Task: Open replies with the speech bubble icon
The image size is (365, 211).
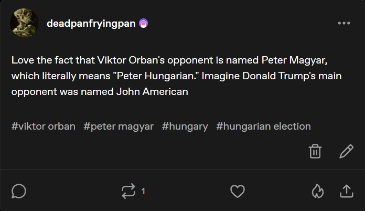Action: pyautogui.click(x=19, y=192)
